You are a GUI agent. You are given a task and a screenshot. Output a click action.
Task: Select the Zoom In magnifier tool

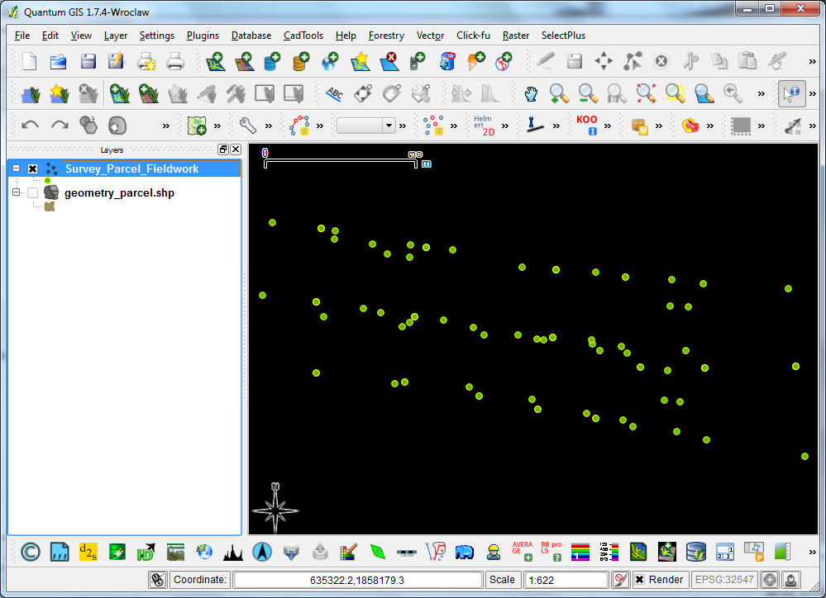559,94
